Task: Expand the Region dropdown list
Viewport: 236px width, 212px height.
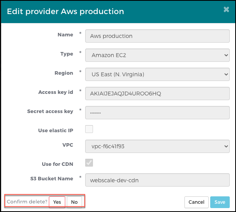Action: pos(157,74)
